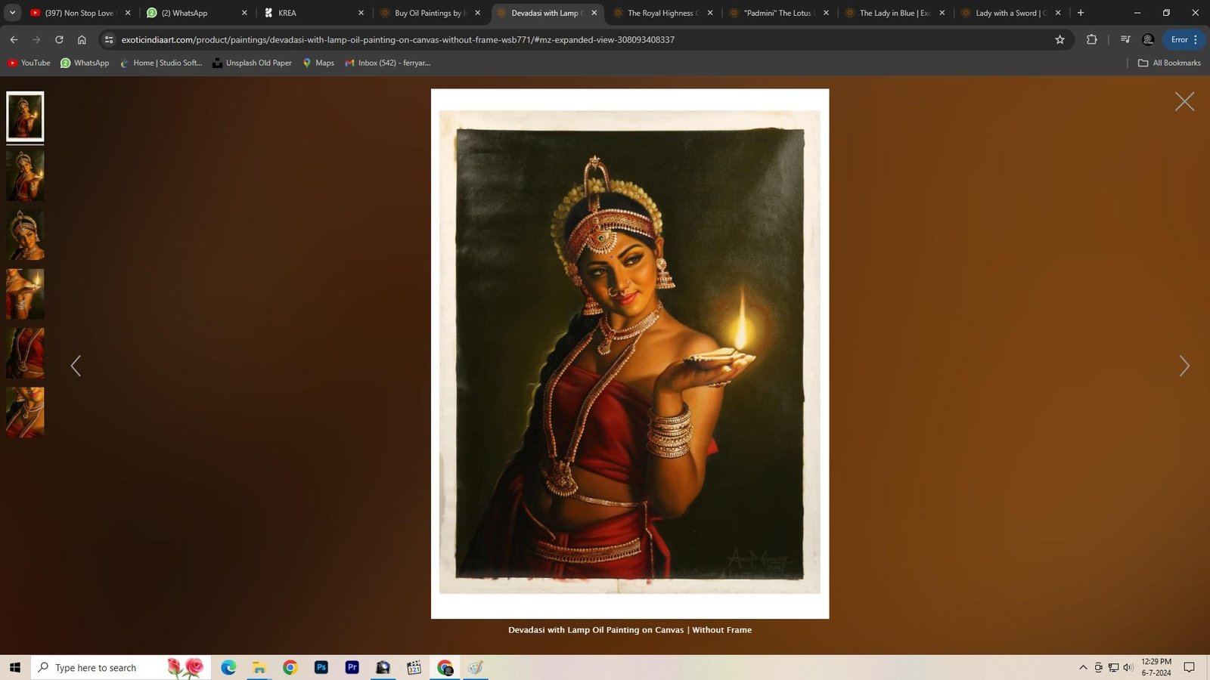
Task: Close the expanded image view
Action: tap(1184, 102)
